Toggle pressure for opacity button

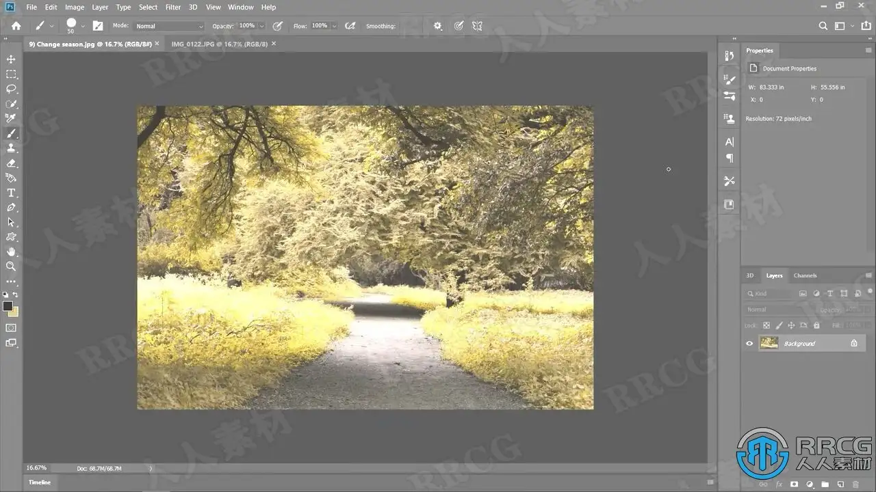(277, 26)
